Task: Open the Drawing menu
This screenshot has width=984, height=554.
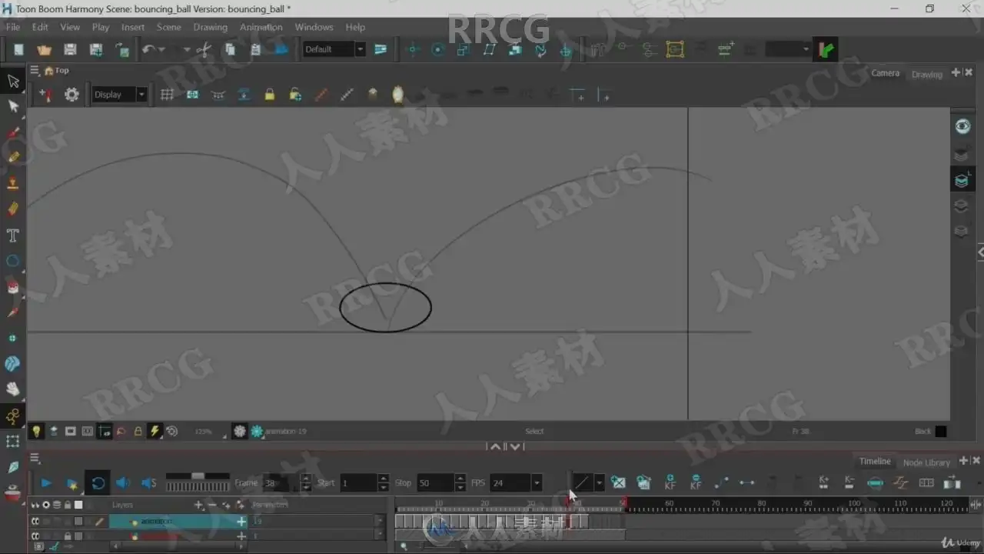Action: click(x=211, y=27)
